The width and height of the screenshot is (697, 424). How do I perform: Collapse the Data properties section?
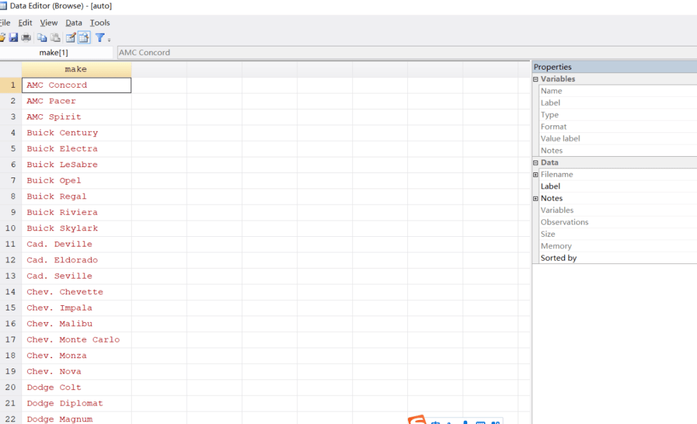click(536, 163)
